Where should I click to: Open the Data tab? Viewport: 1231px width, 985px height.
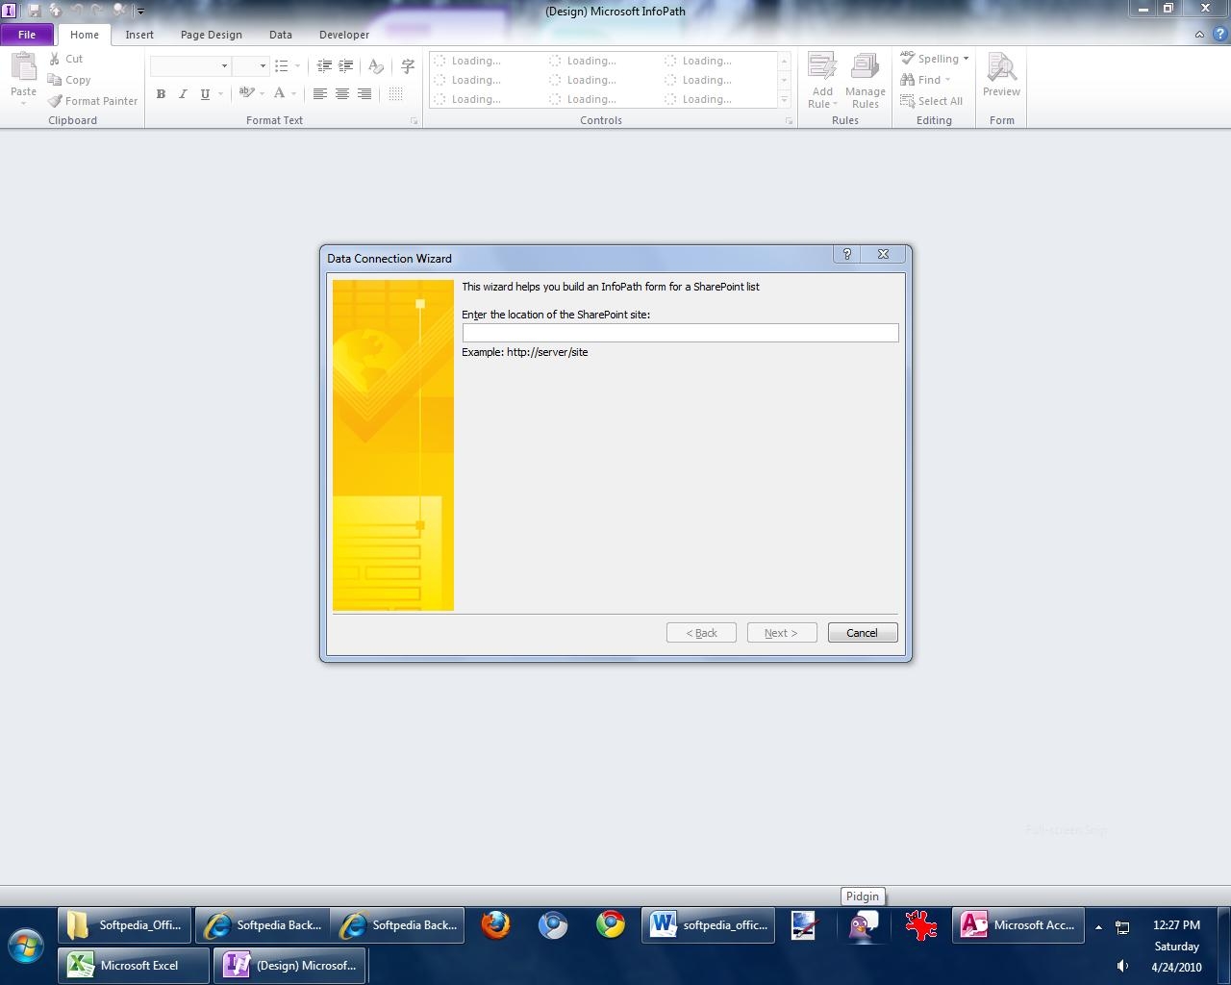[x=281, y=35]
